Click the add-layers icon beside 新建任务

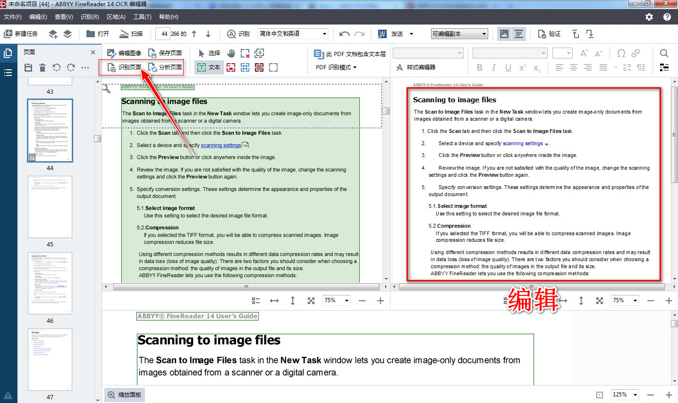53,34
